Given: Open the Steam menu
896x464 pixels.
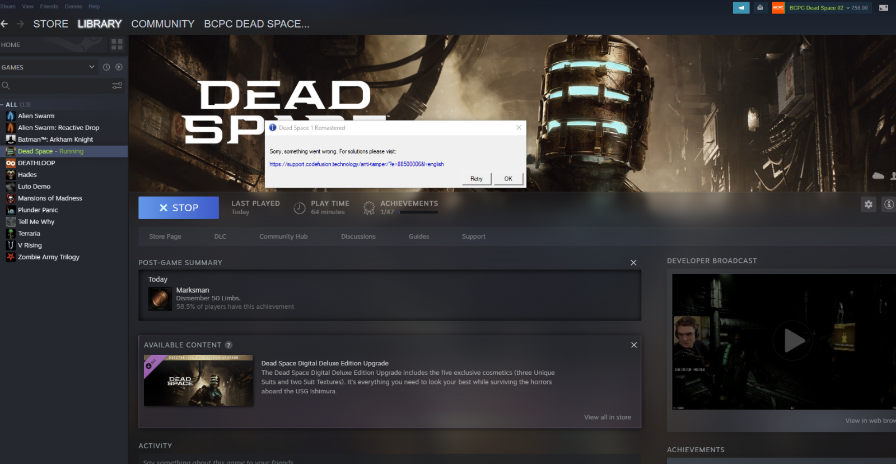Looking at the screenshot, I should click(x=8, y=7).
